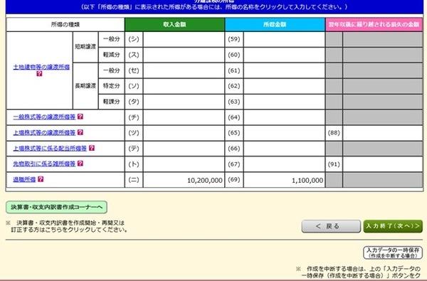Select income amount field (タ) 軽課分
427x281 pixels.
[184, 102]
